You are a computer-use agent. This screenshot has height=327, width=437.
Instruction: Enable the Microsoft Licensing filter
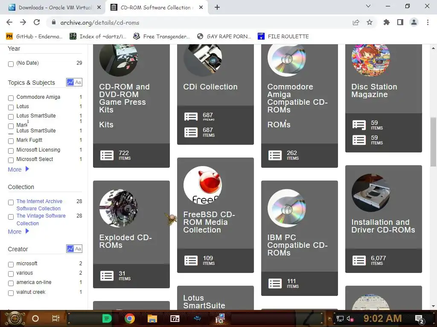click(x=11, y=151)
